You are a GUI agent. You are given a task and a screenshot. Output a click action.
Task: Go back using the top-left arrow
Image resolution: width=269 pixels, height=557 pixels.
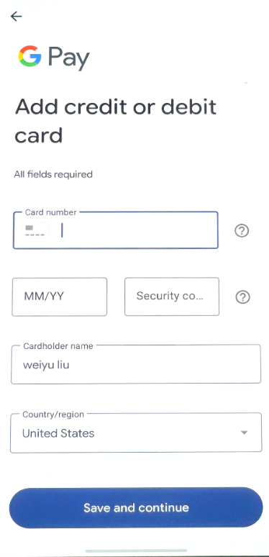(x=17, y=16)
